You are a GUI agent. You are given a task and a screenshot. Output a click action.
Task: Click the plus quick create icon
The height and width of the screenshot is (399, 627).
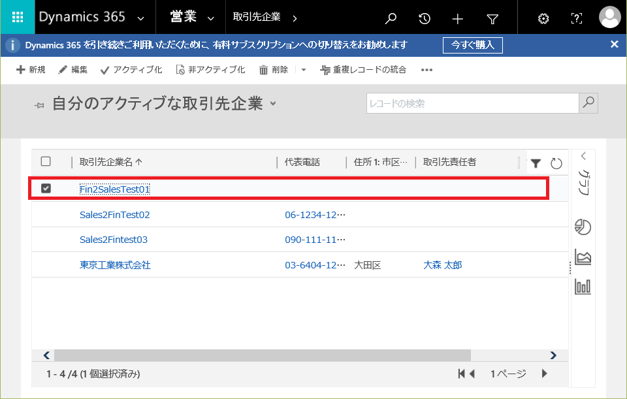click(x=457, y=18)
